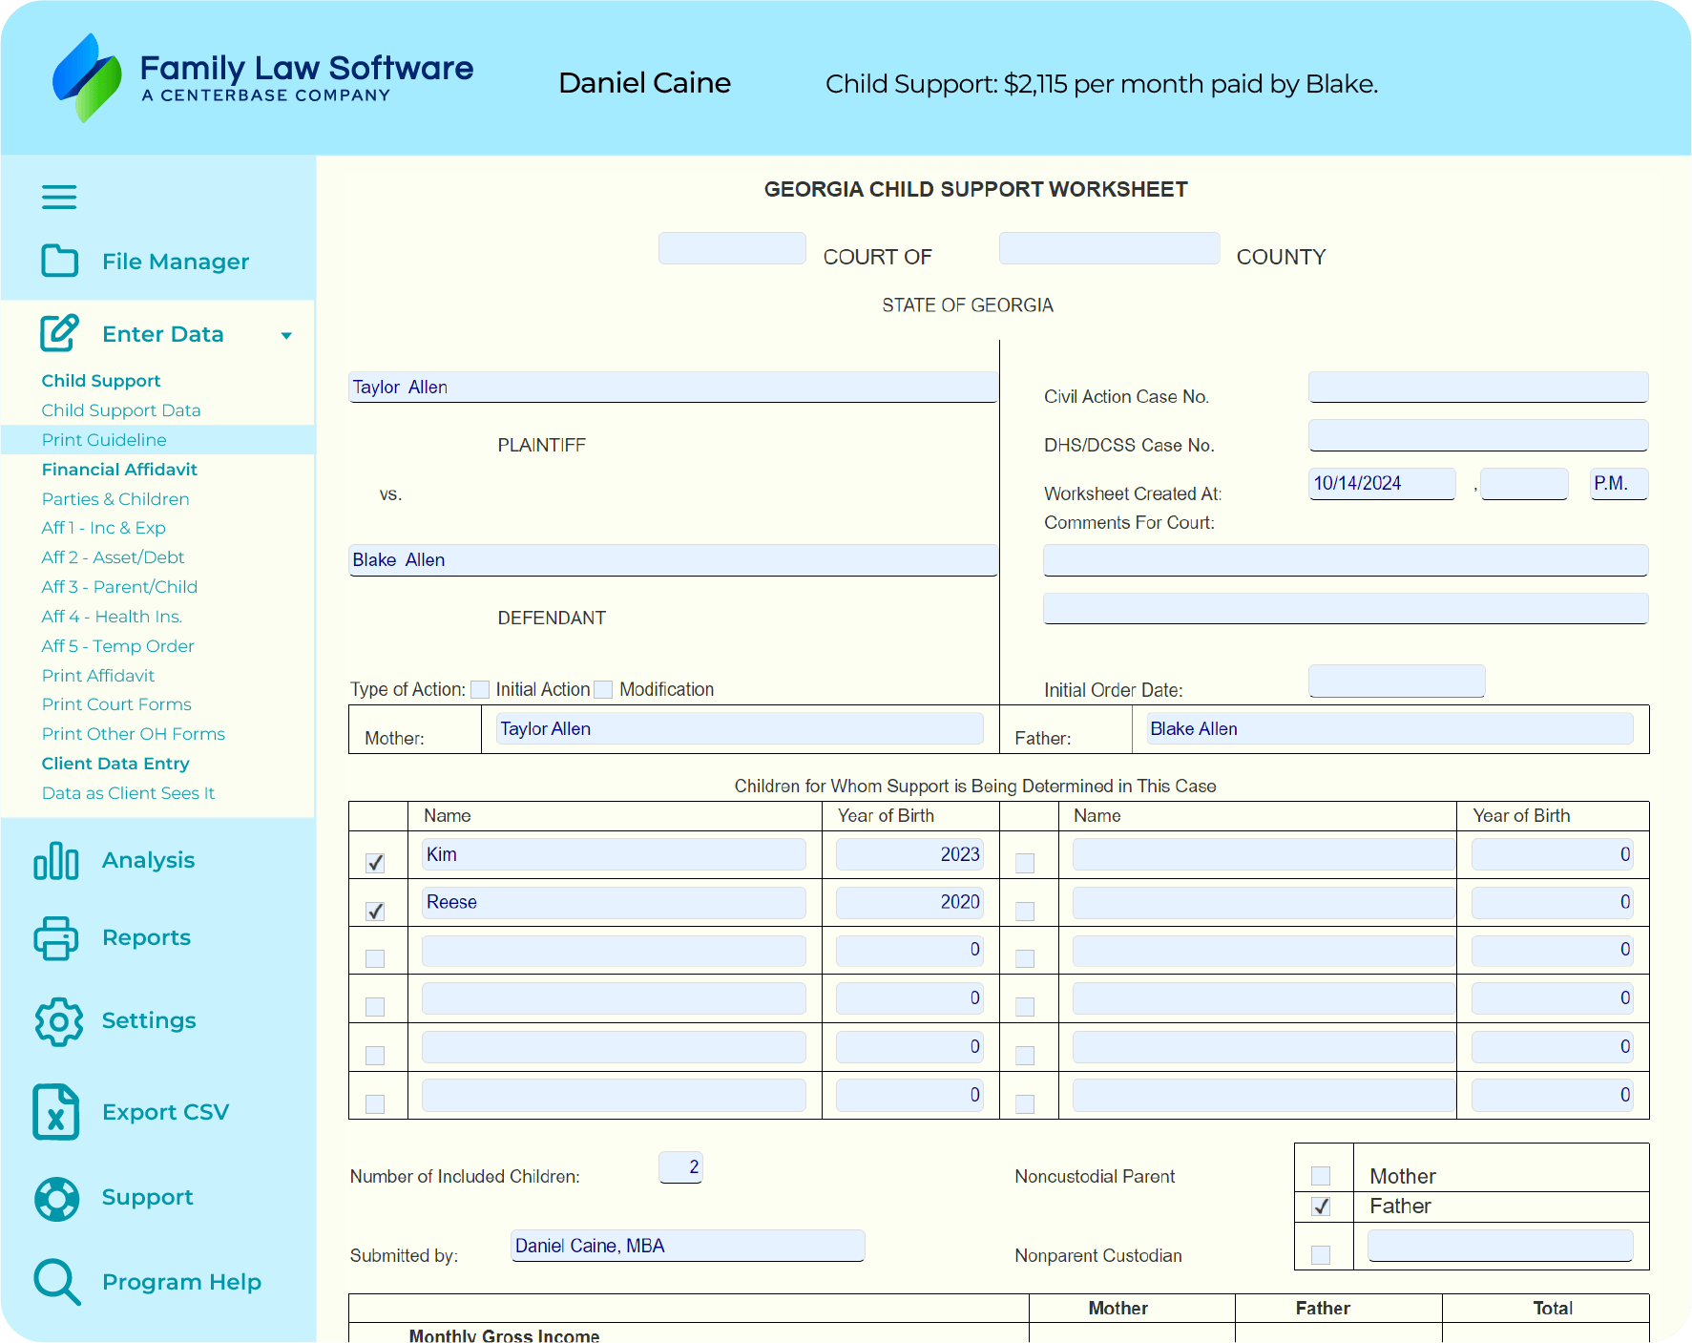Uncheck the checkbox for child Kim

point(376,863)
